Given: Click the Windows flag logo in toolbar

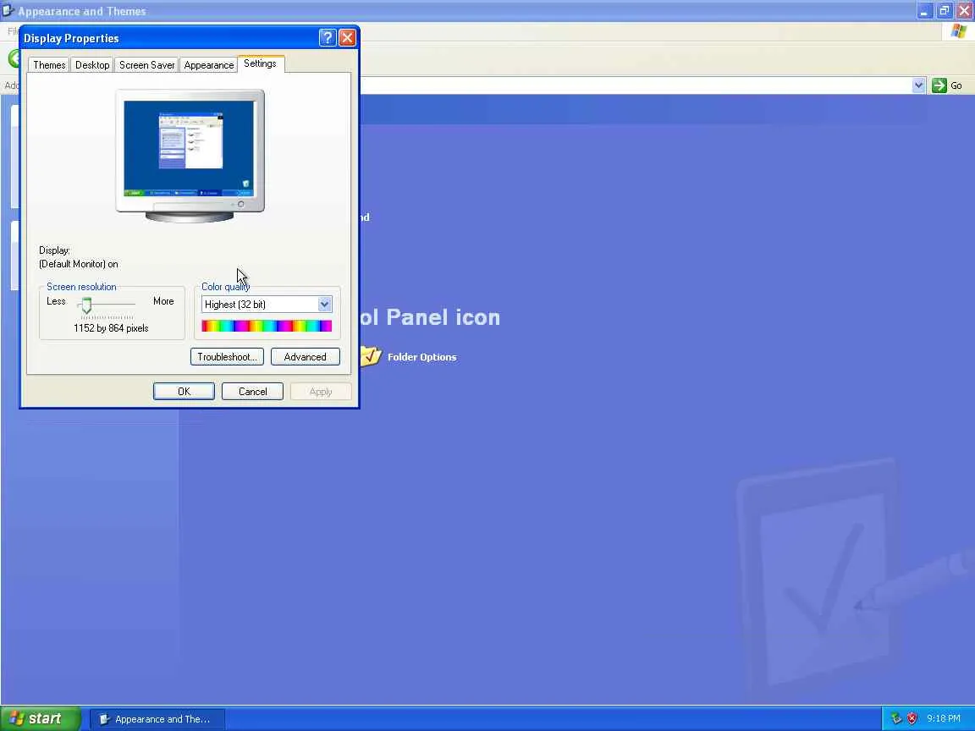Looking at the screenshot, I should tap(959, 31).
